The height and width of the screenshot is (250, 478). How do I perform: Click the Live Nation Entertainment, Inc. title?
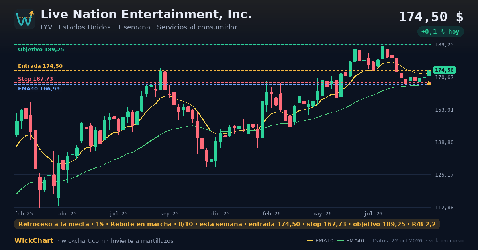146,14
